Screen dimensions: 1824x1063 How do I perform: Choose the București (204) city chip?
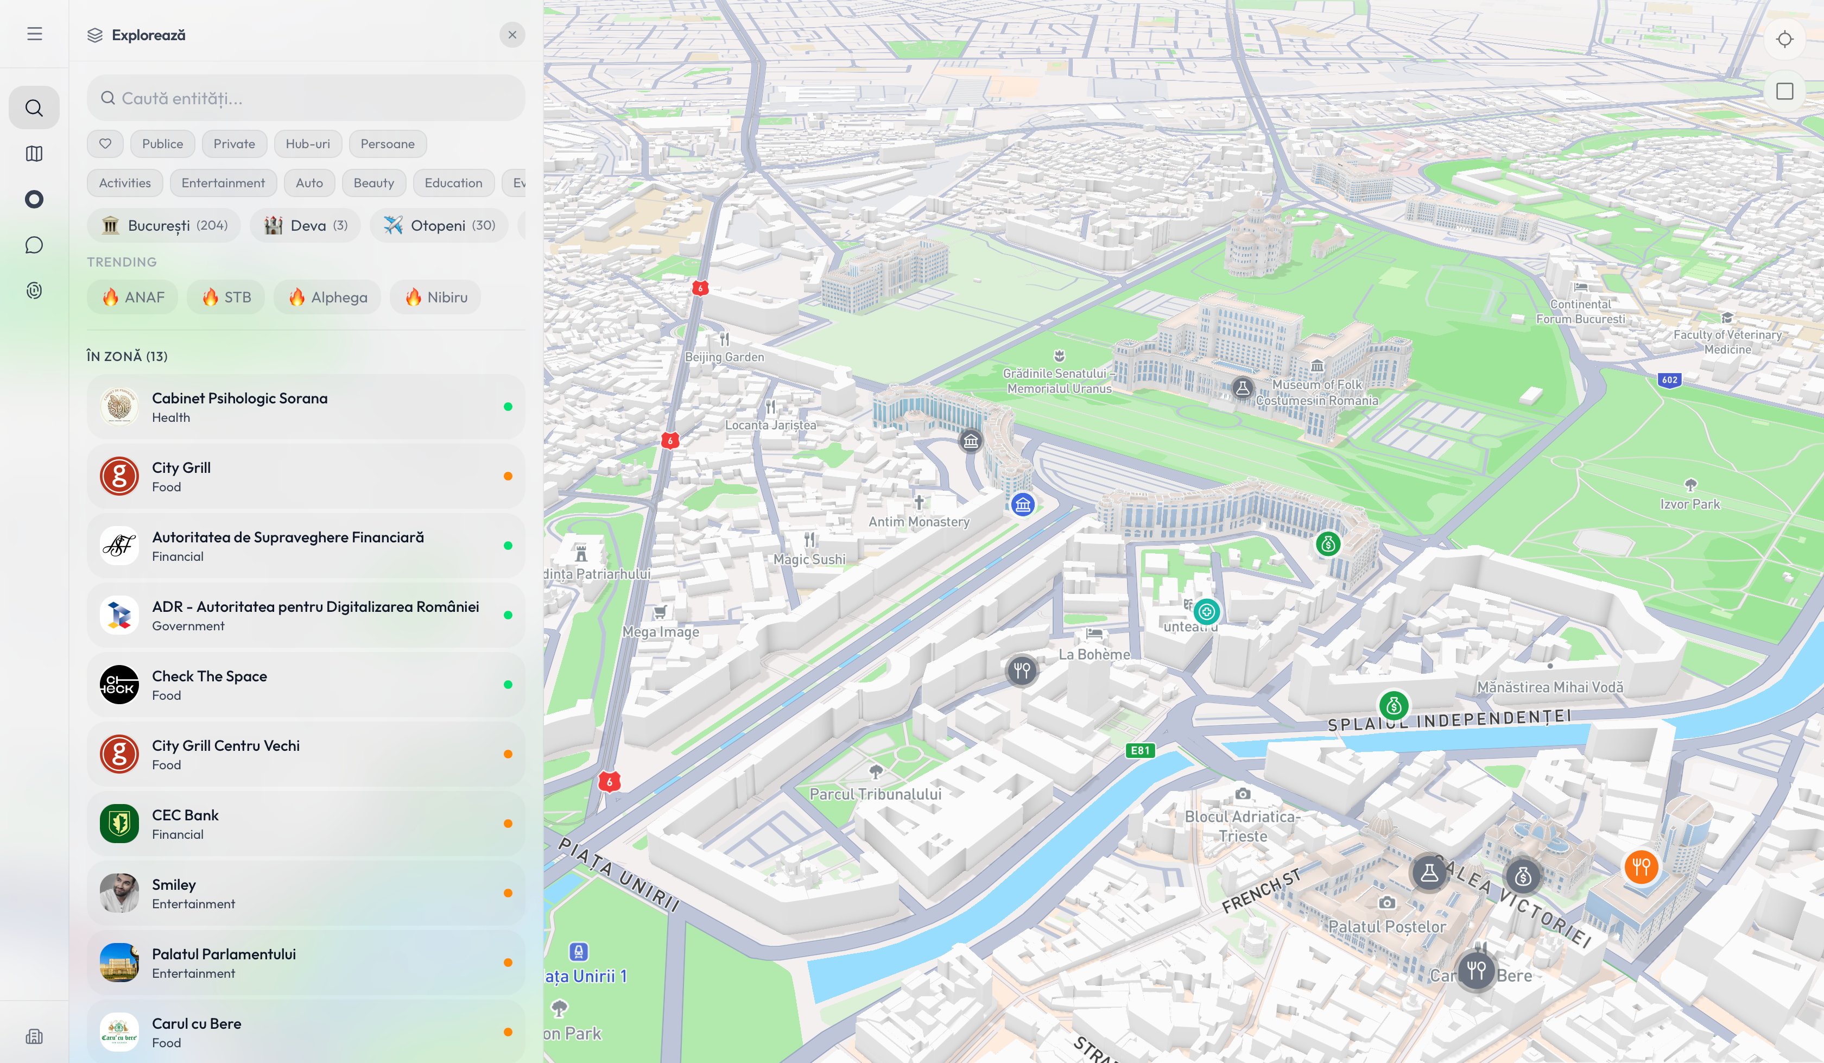(x=163, y=225)
